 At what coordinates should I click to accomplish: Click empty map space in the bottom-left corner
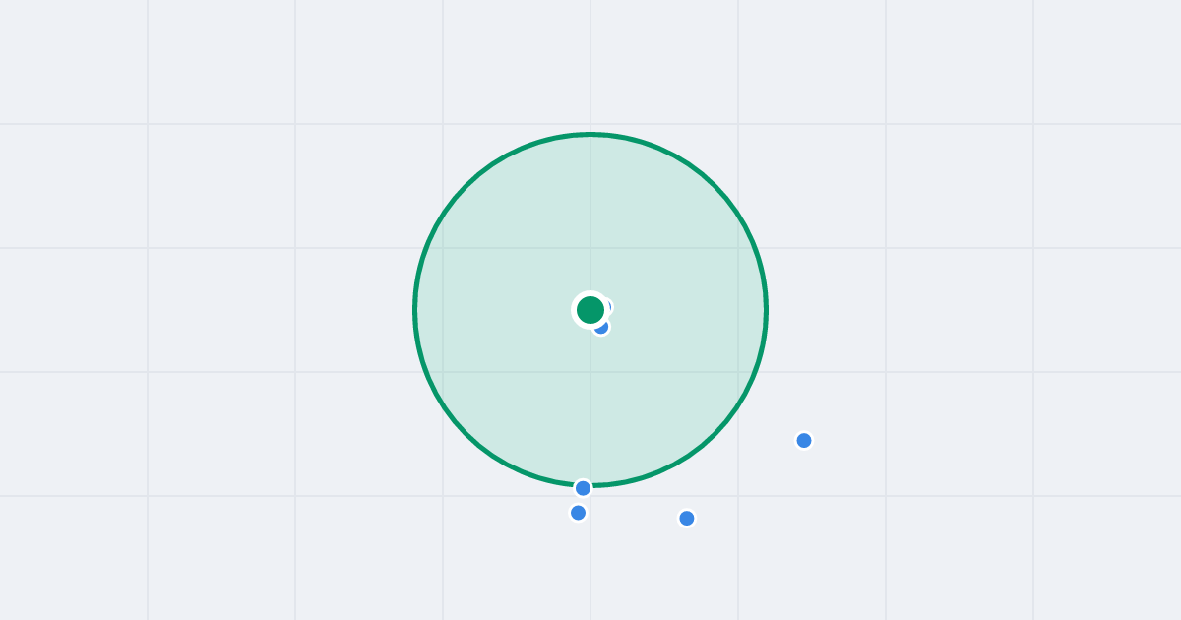click(x=69, y=561)
